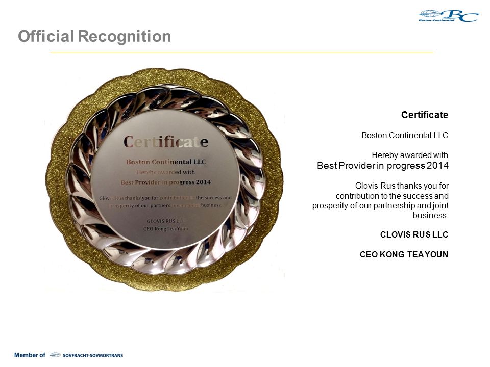Screen dimensions: 490x367
Task: Click 'Hereby awarded with' engraved on plate
Action: point(166,172)
